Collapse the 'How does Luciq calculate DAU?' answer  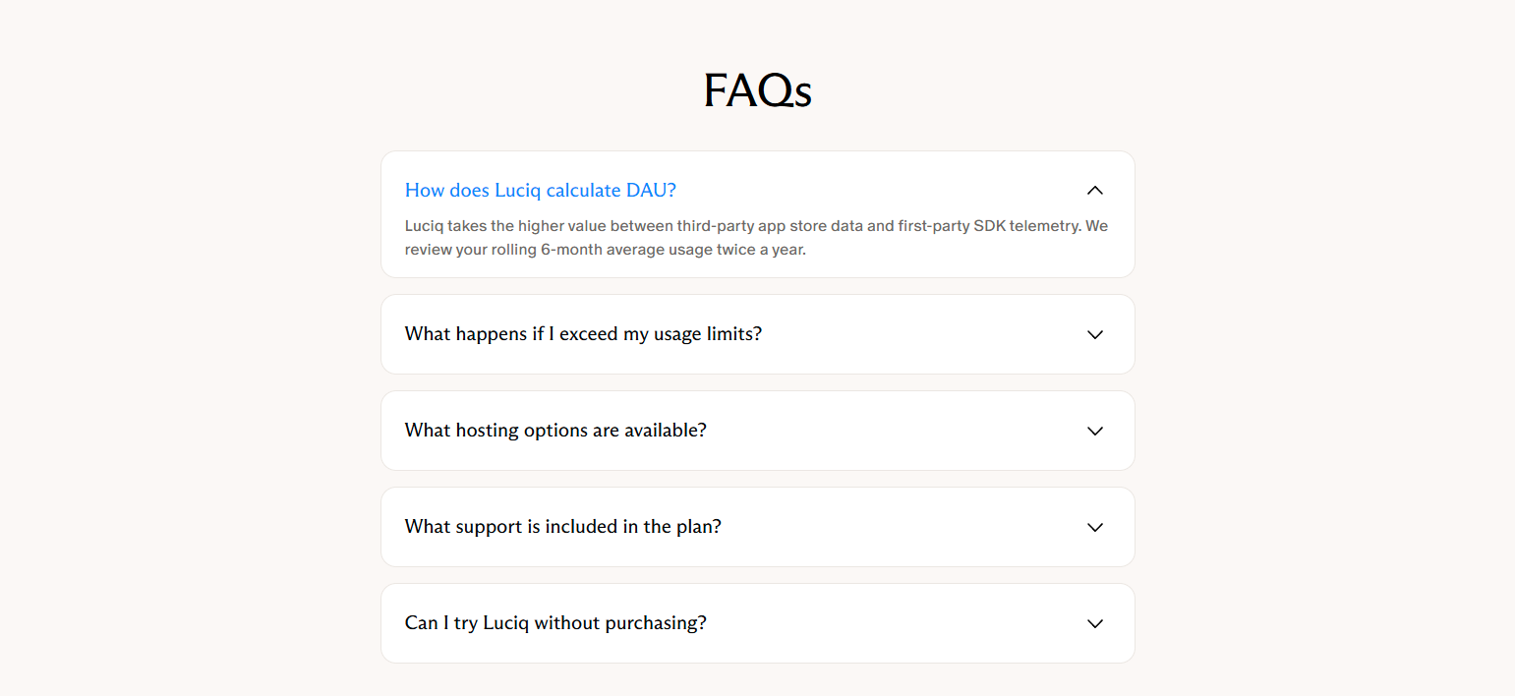(x=1094, y=190)
